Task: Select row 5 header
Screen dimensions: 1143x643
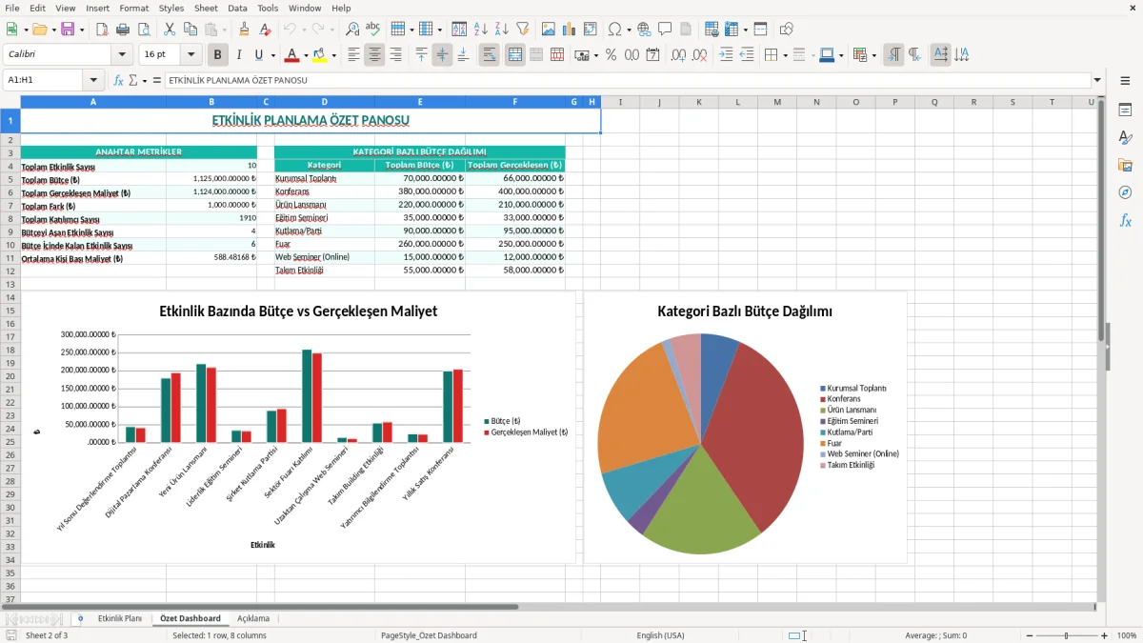Action: click(x=10, y=179)
